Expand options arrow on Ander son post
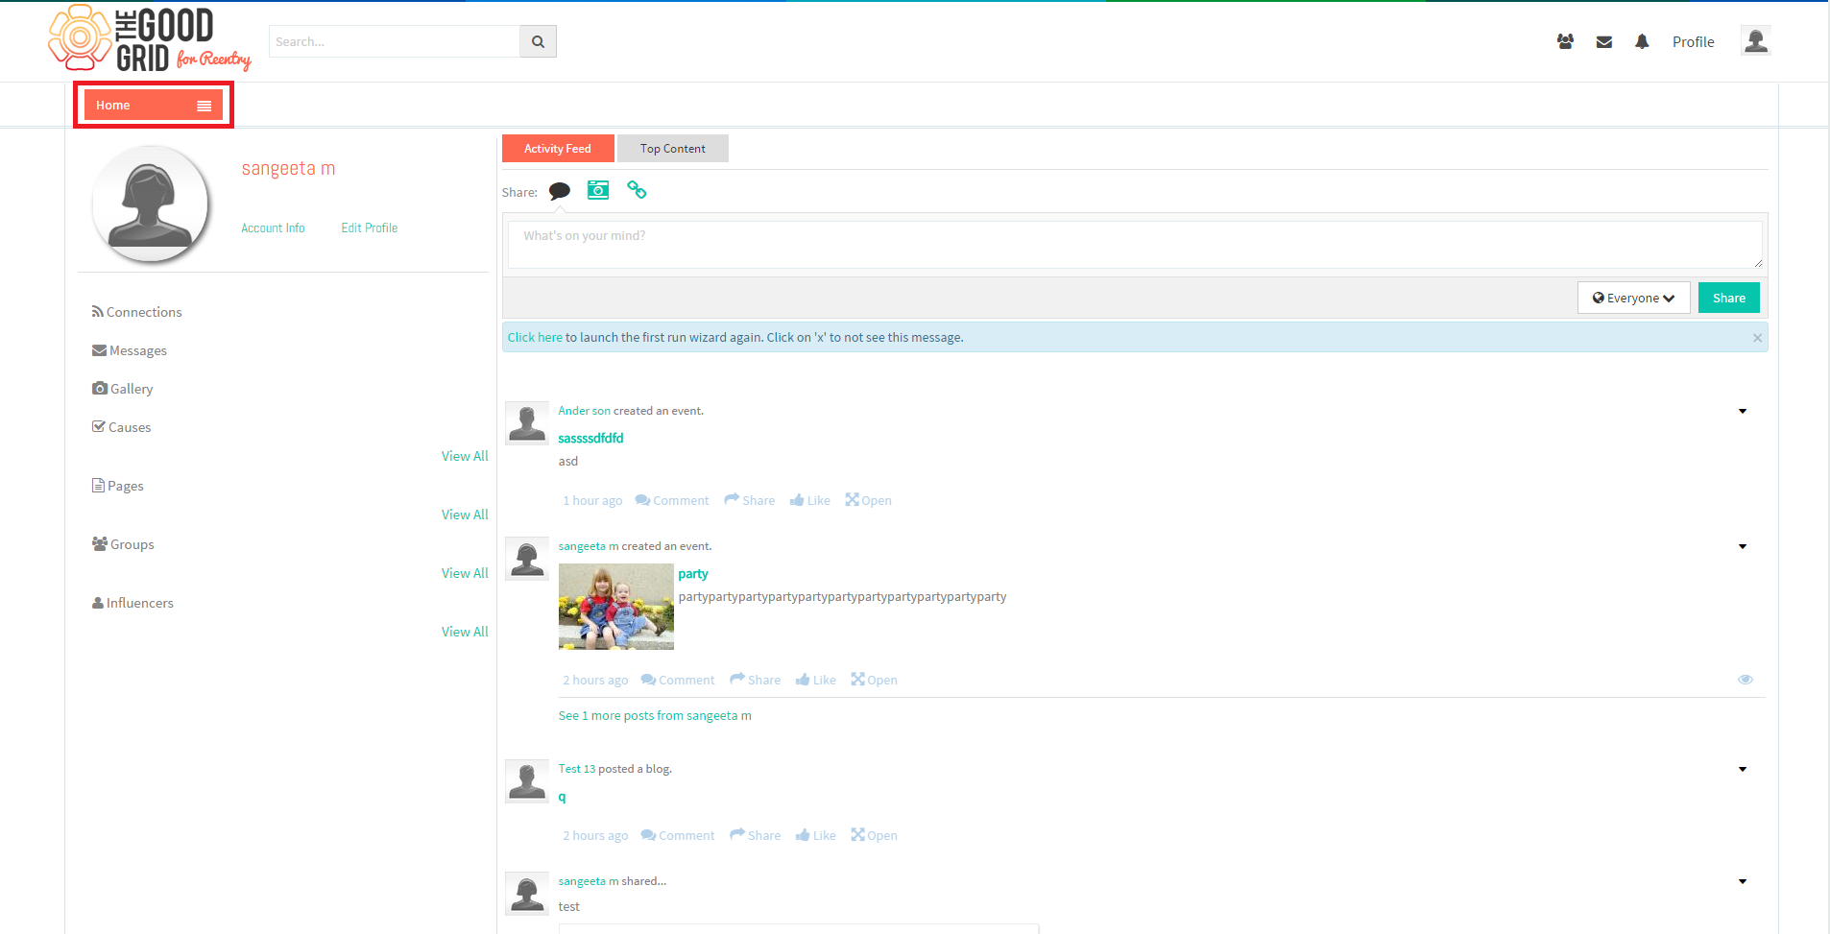The height and width of the screenshot is (934, 1830). [1742, 411]
